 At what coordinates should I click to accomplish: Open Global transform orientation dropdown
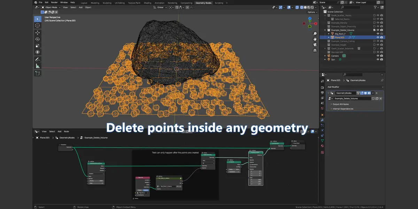click(161, 7)
